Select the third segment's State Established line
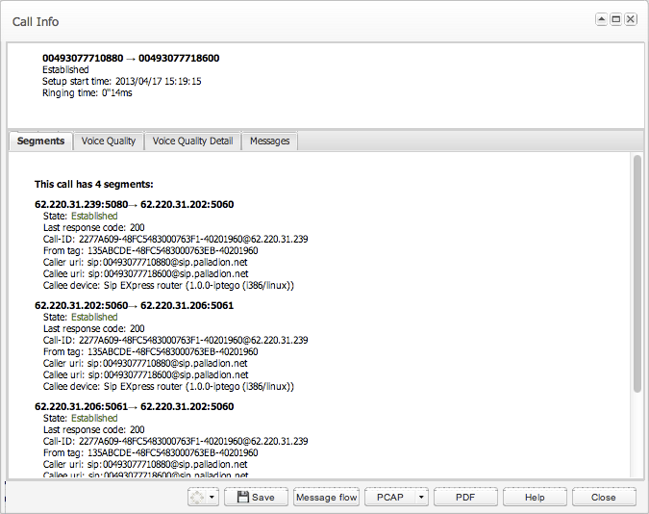The image size is (649, 514). pyautogui.click(x=81, y=419)
